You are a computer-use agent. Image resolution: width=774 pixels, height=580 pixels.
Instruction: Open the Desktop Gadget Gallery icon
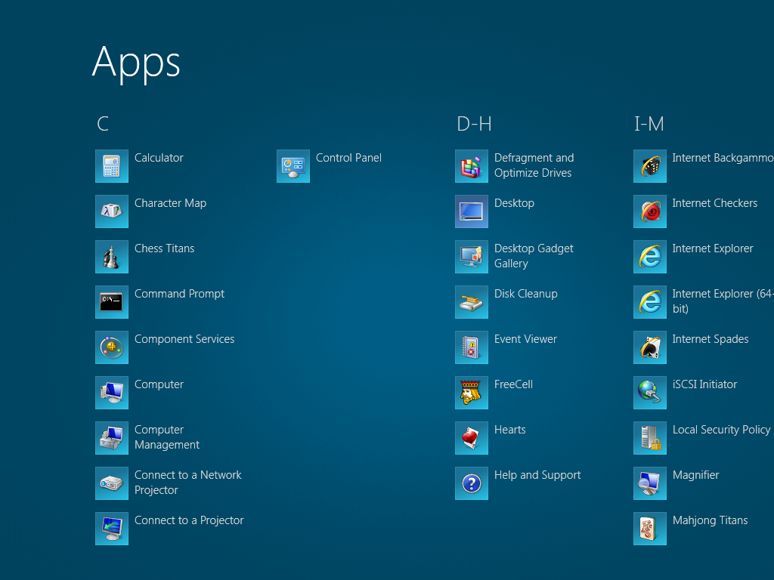coord(472,257)
